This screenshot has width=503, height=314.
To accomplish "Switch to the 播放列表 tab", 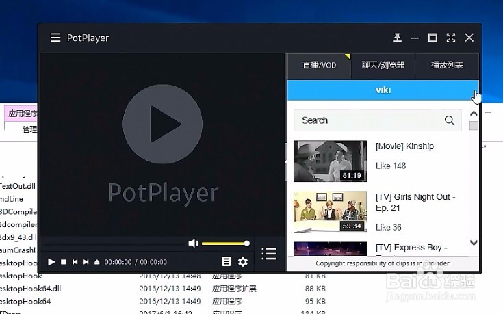I will 447,65.
